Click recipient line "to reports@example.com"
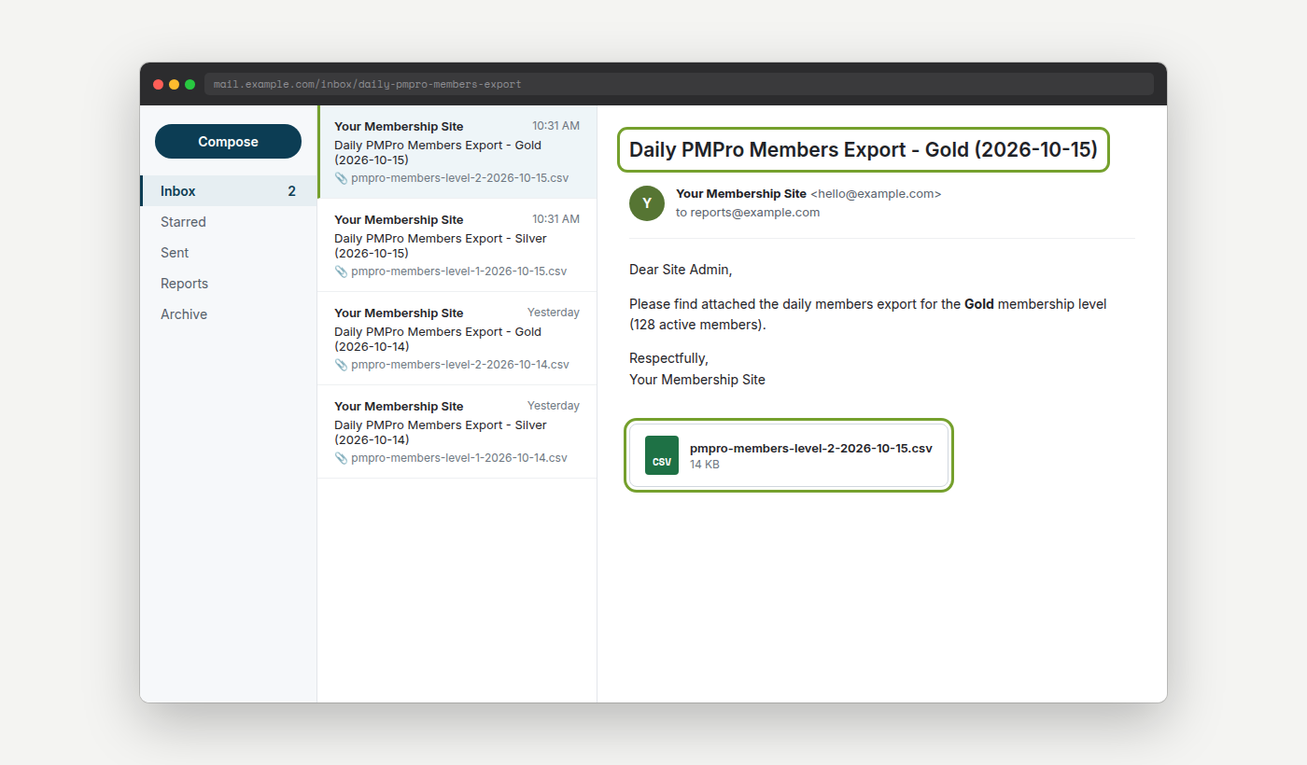 point(748,213)
